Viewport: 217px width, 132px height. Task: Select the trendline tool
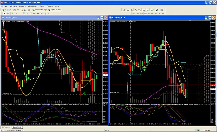tap(20, 13)
